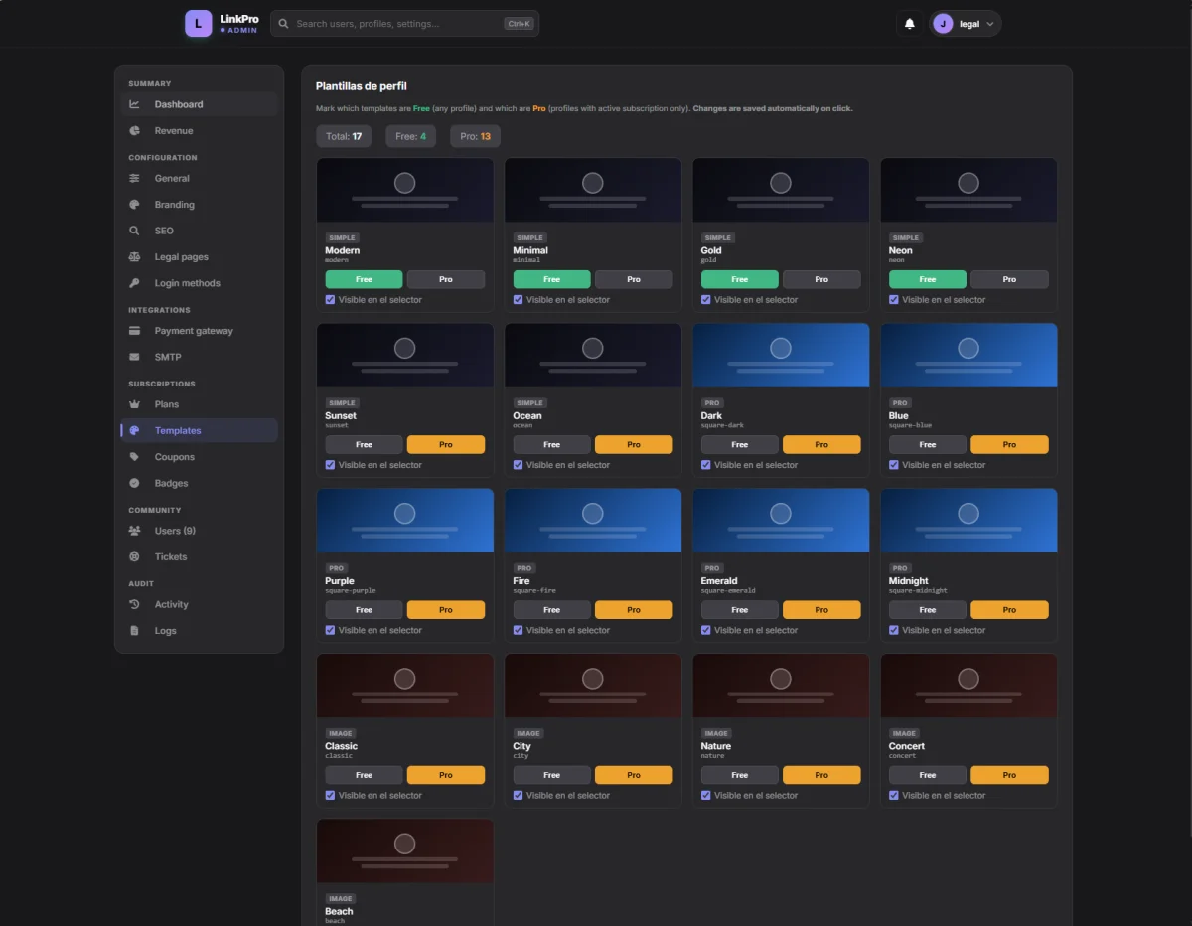Click the Legal pages scale icon

click(x=134, y=257)
